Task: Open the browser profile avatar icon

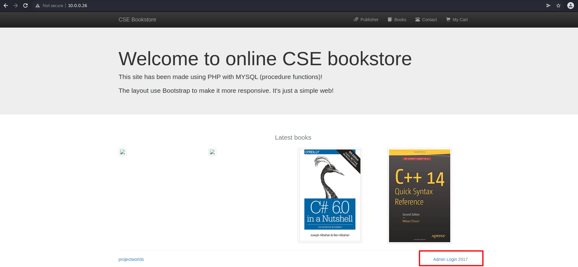Action: pos(570,6)
